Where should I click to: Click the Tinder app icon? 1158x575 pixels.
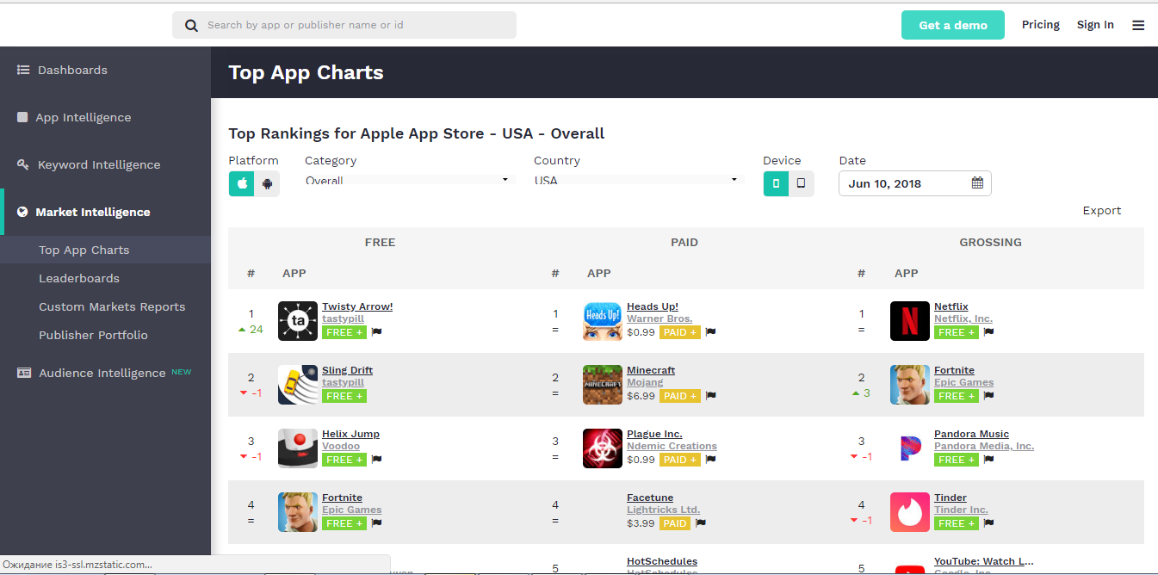tap(909, 512)
